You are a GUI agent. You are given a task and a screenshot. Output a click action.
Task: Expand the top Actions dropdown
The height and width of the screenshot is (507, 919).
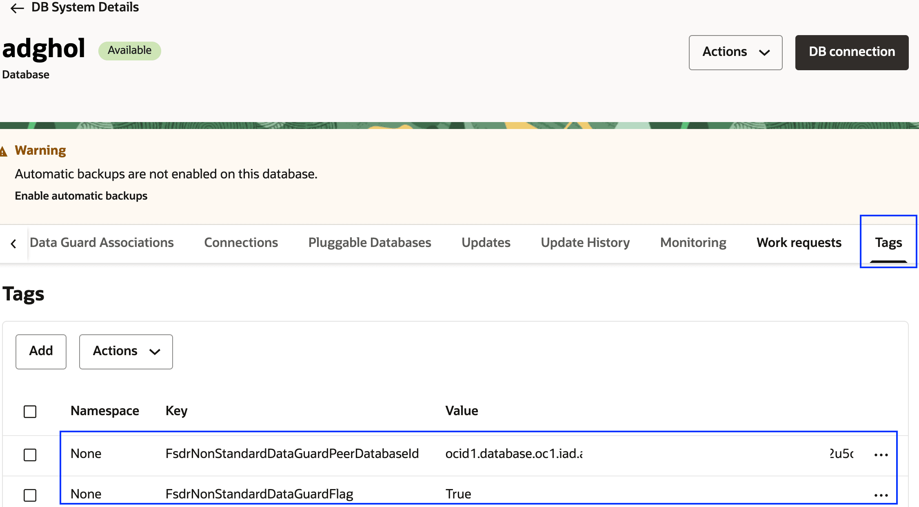pyautogui.click(x=735, y=52)
